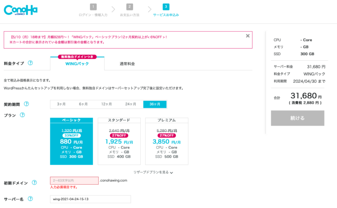Choose 12ヶ月 contract period
The height and width of the screenshot is (208, 337).
(x=107, y=104)
